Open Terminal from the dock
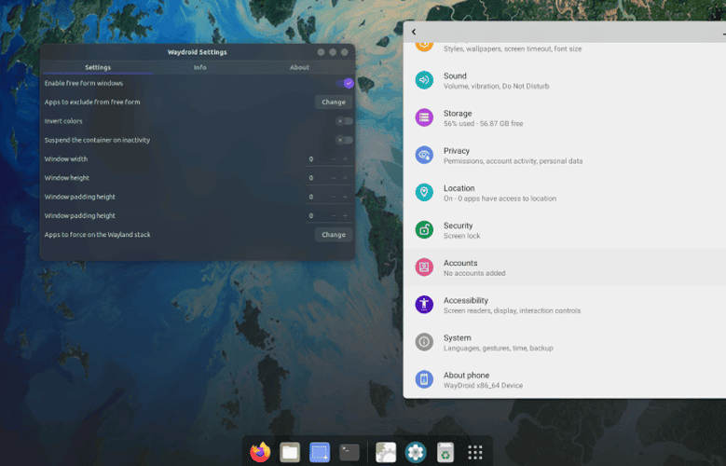 (x=349, y=452)
